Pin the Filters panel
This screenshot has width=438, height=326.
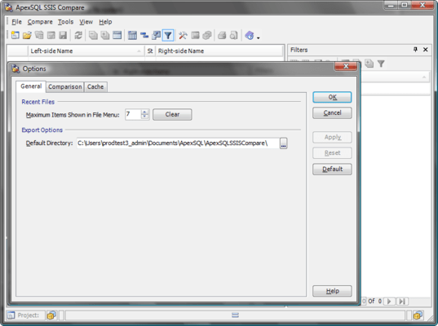coord(415,50)
